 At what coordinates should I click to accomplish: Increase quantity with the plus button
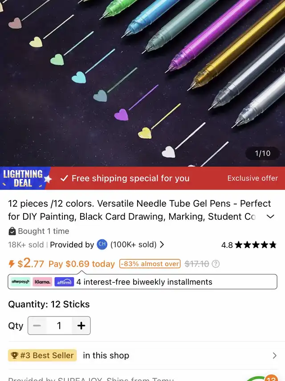(x=81, y=325)
